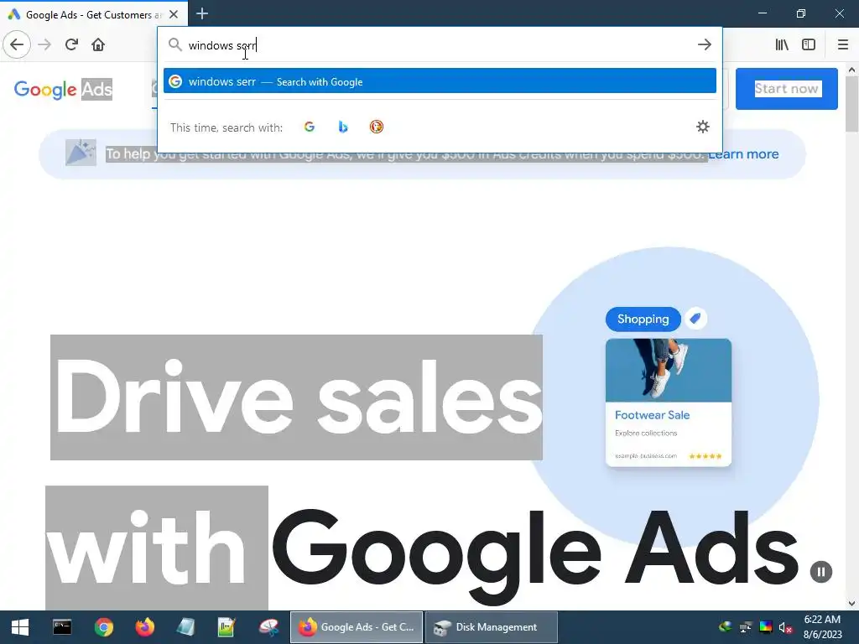Follow the Learn more link
This screenshot has height=644, width=859.
coord(743,154)
